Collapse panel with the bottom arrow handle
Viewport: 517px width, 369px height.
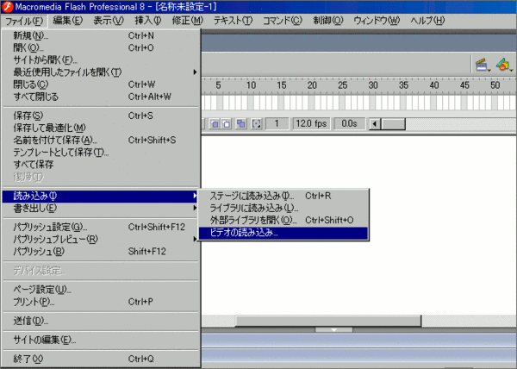point(333,329)
